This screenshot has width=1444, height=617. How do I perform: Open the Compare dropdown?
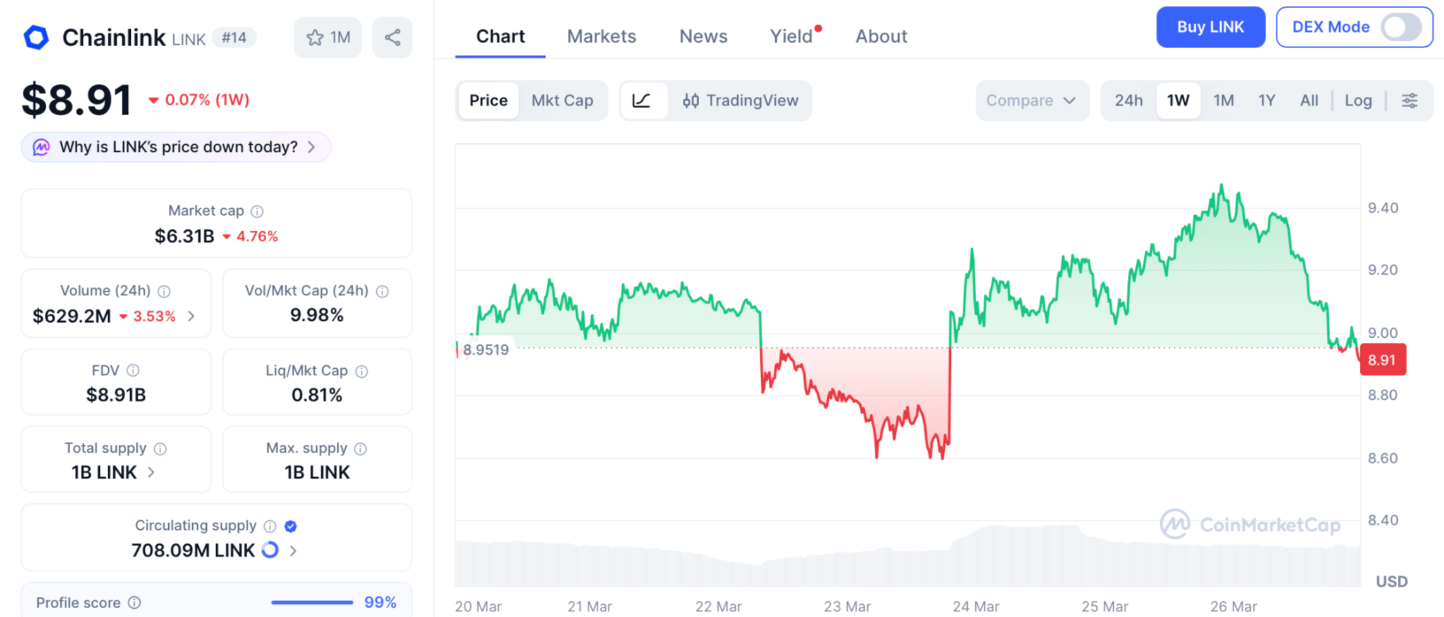1032,101
